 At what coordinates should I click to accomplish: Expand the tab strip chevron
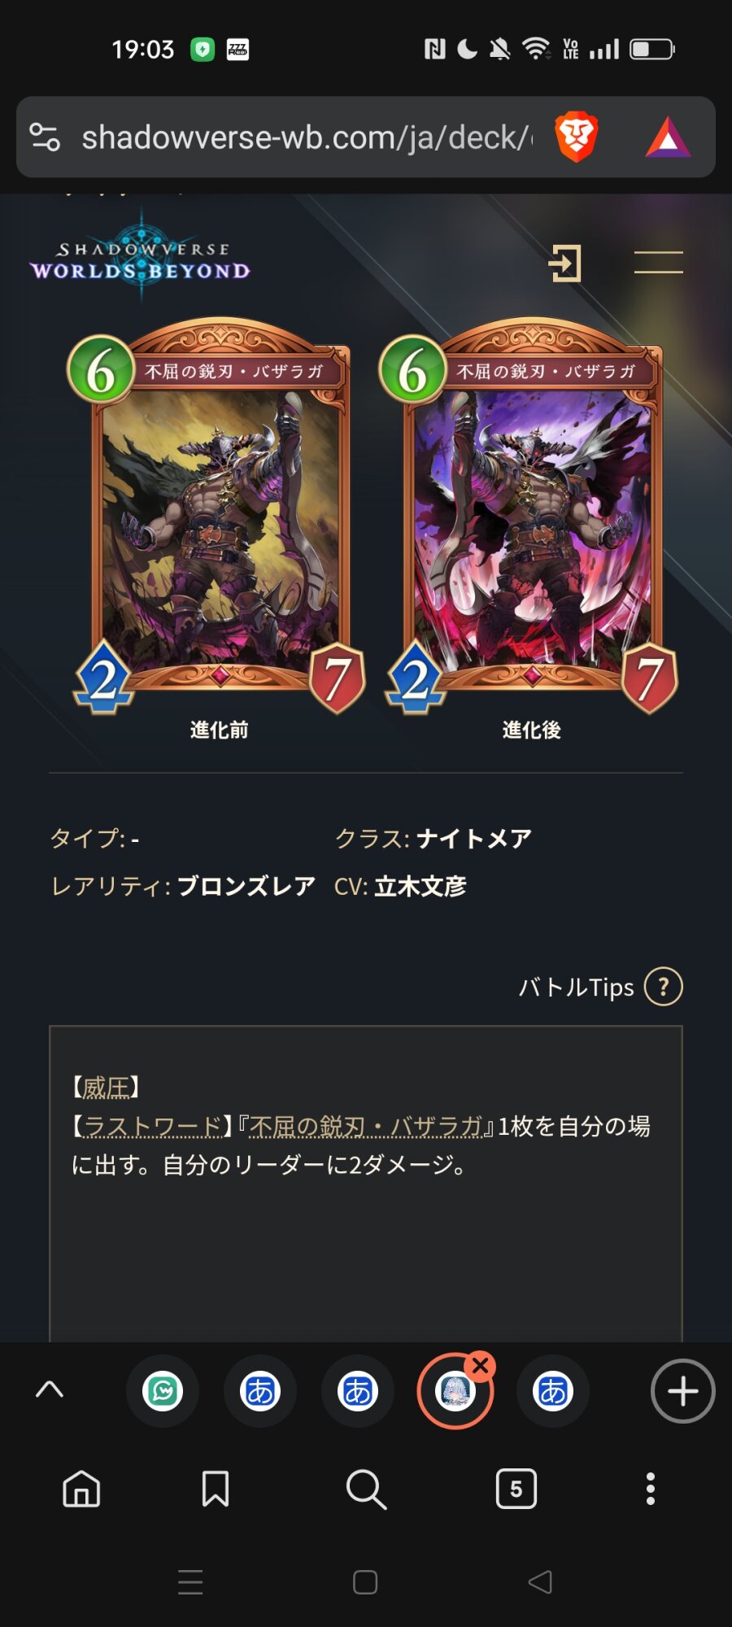pyautogui.click(x=50, y=1389)
